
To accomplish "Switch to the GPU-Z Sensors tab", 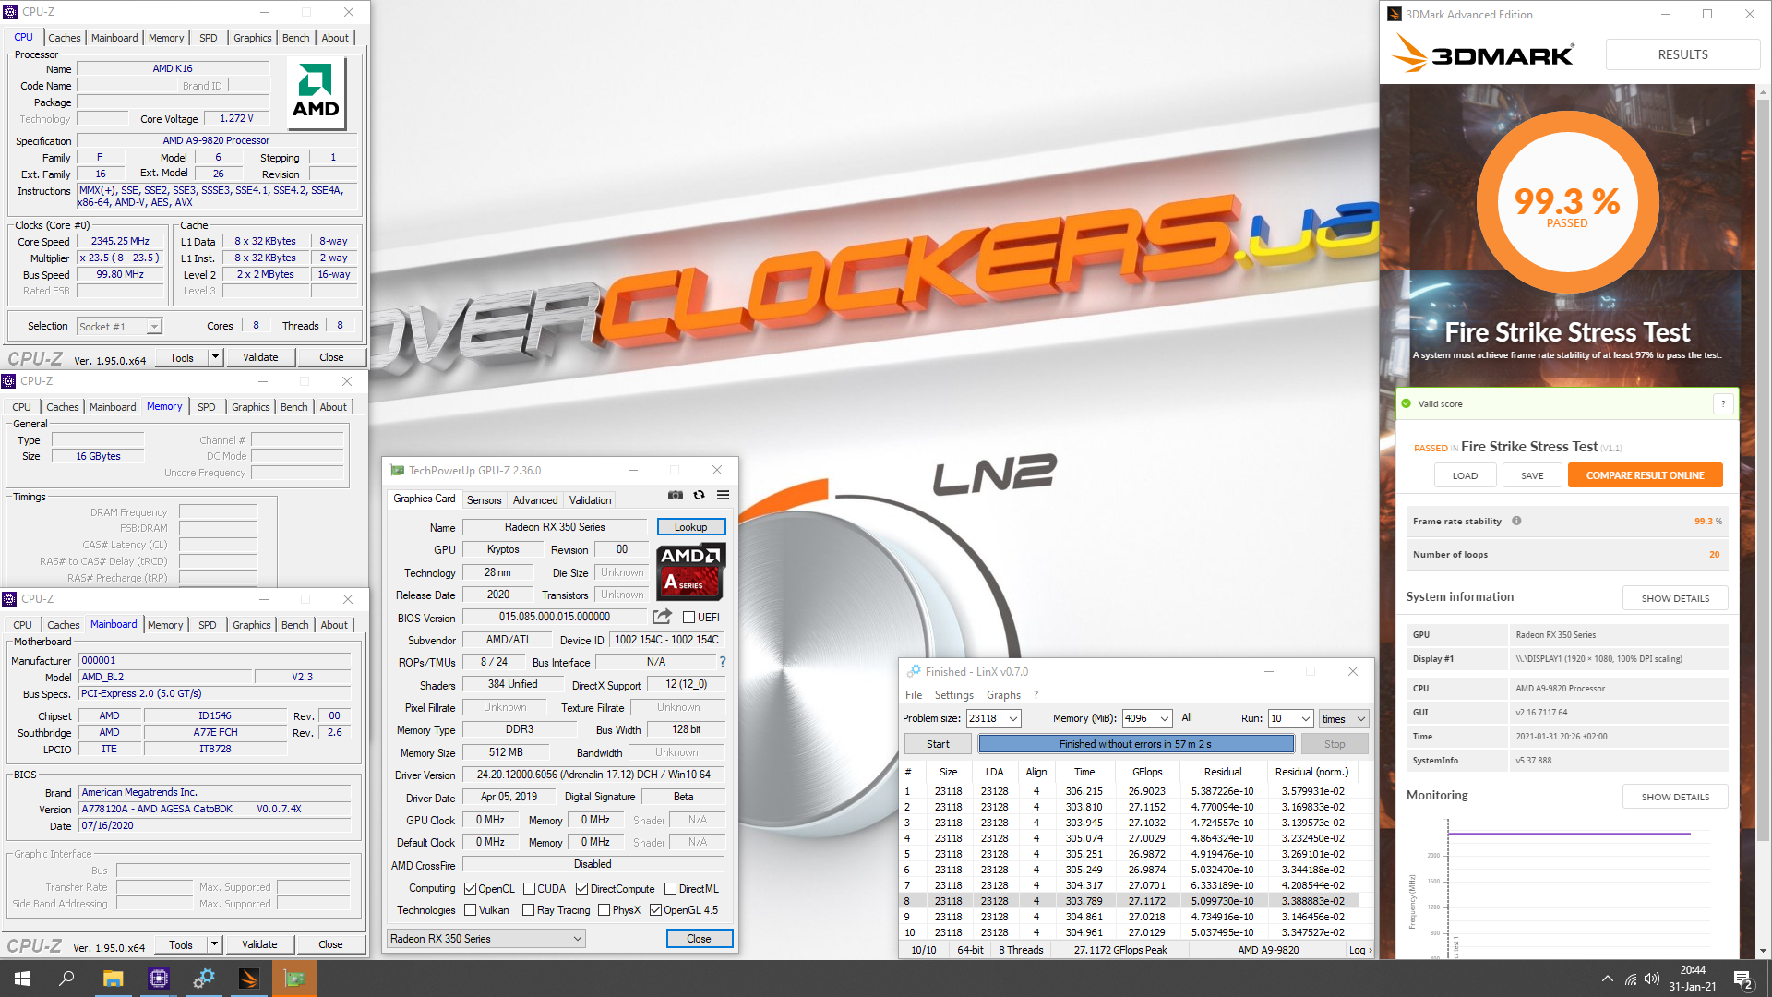I will click(484, 500).
